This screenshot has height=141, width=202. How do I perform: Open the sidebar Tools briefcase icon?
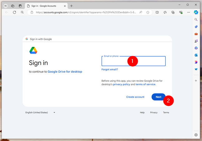(x=196, y=34)
